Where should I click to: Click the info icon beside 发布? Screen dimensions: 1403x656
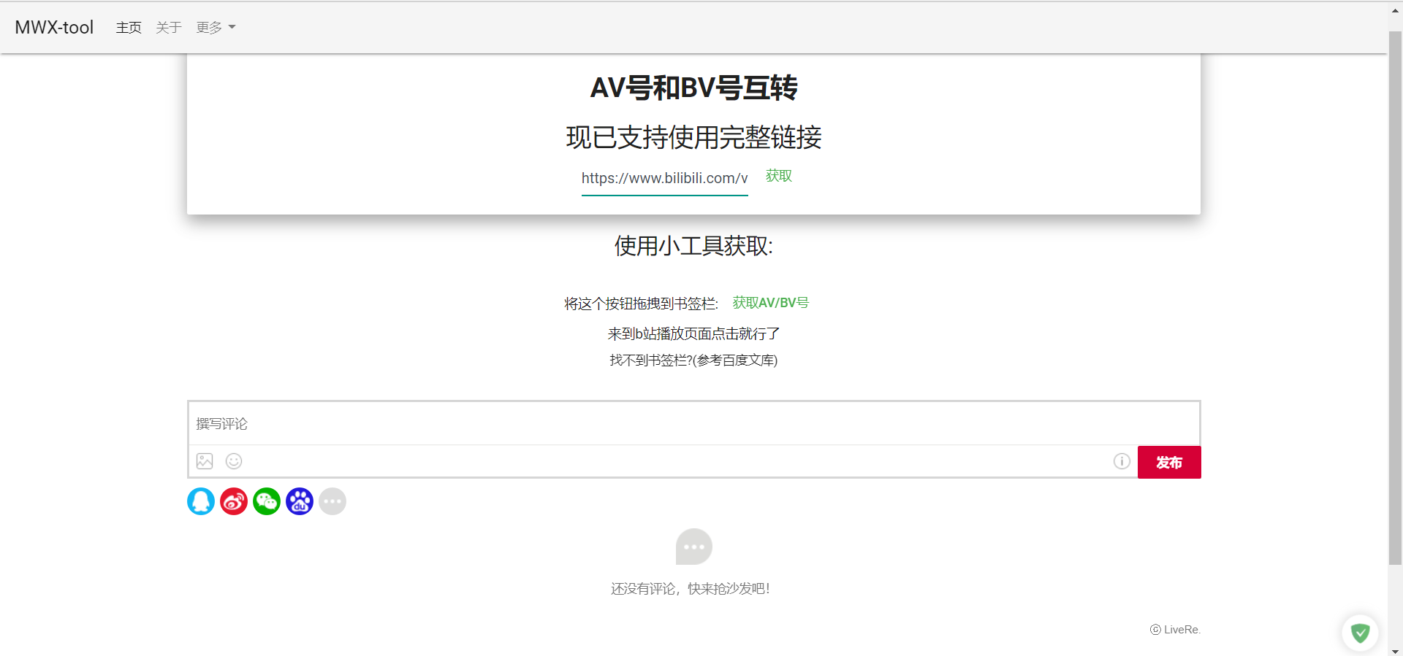coord(1122,461)
